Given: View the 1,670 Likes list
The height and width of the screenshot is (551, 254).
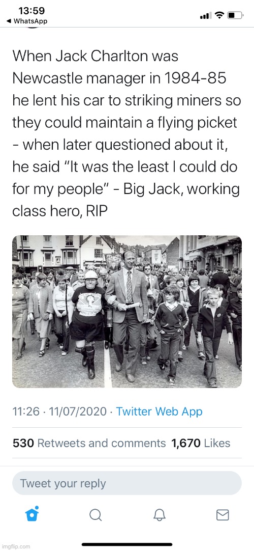Looking at the screenshot, I should tap(201, 443).
